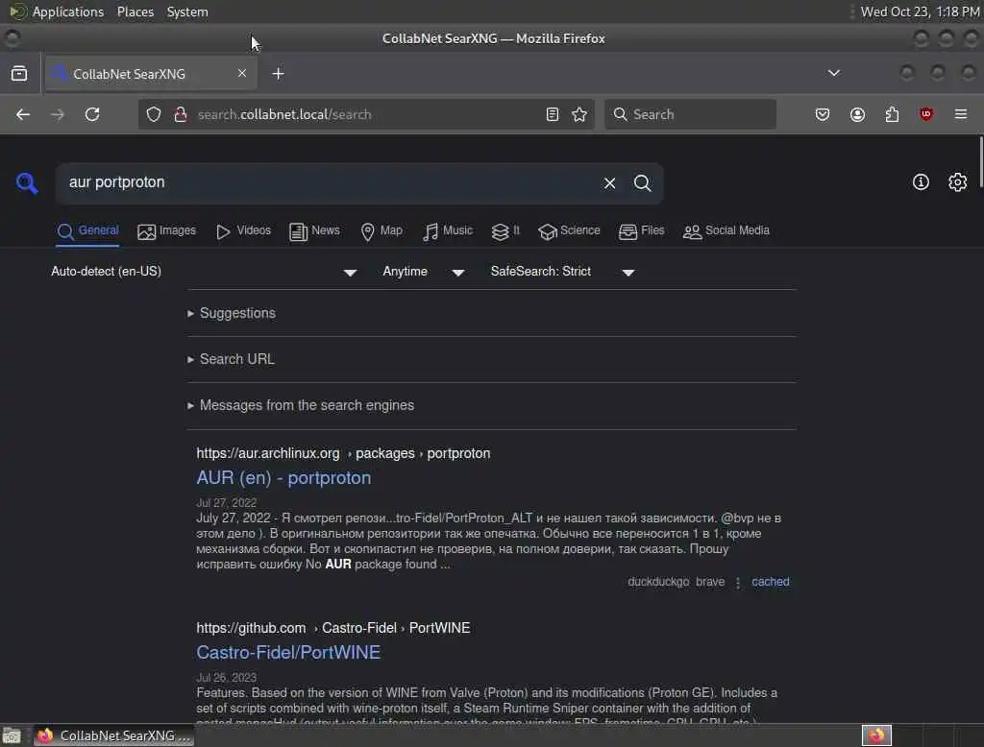The width and height of the screenshot is (984, 747).
Task: Click the Firefox icon in the bottom-right tray
Action: pos(876,735)
